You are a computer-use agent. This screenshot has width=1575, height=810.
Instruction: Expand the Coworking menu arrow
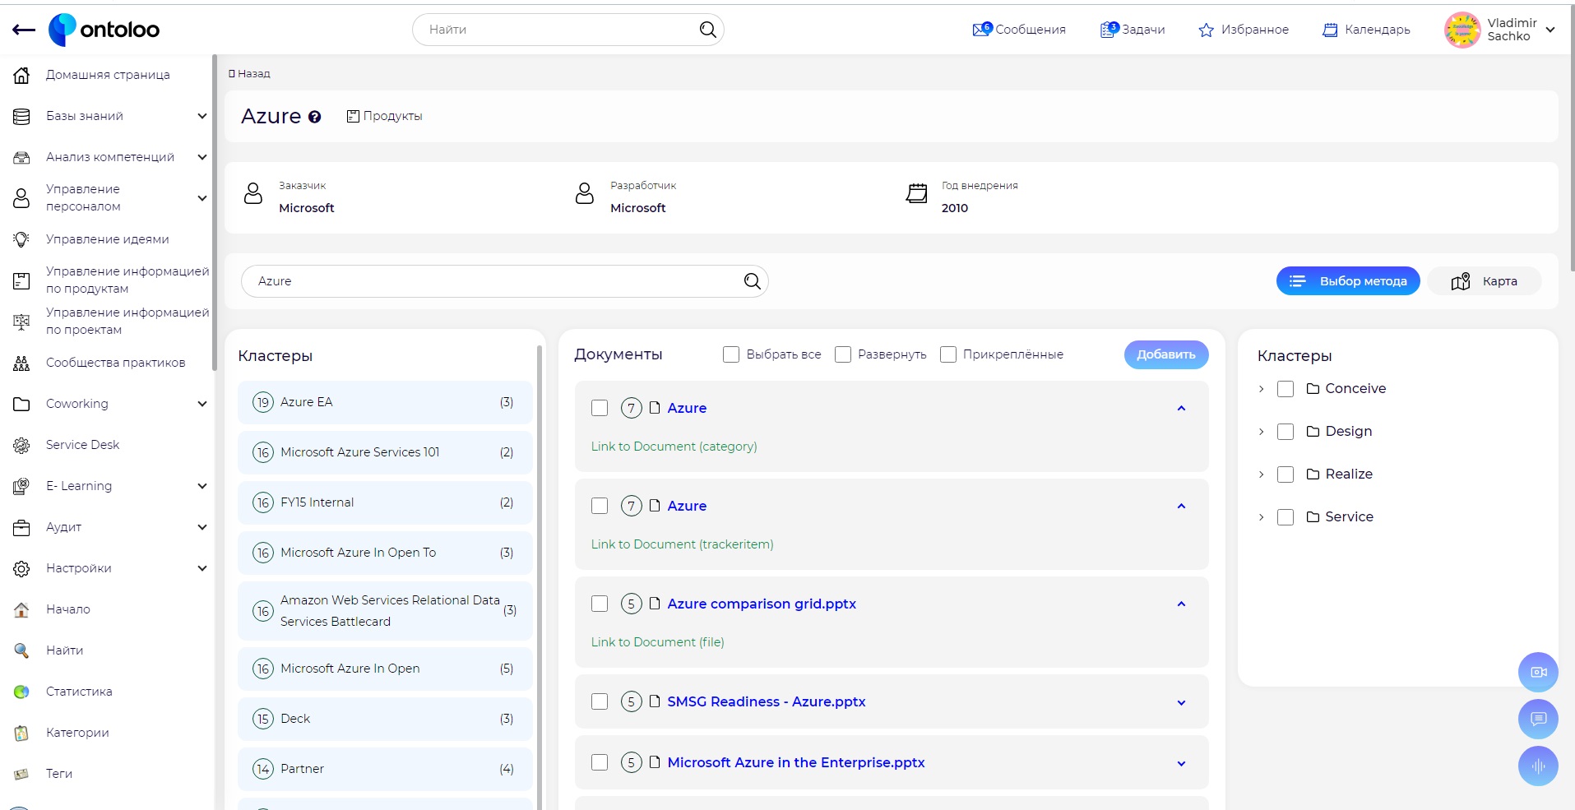tap(202, 404)
